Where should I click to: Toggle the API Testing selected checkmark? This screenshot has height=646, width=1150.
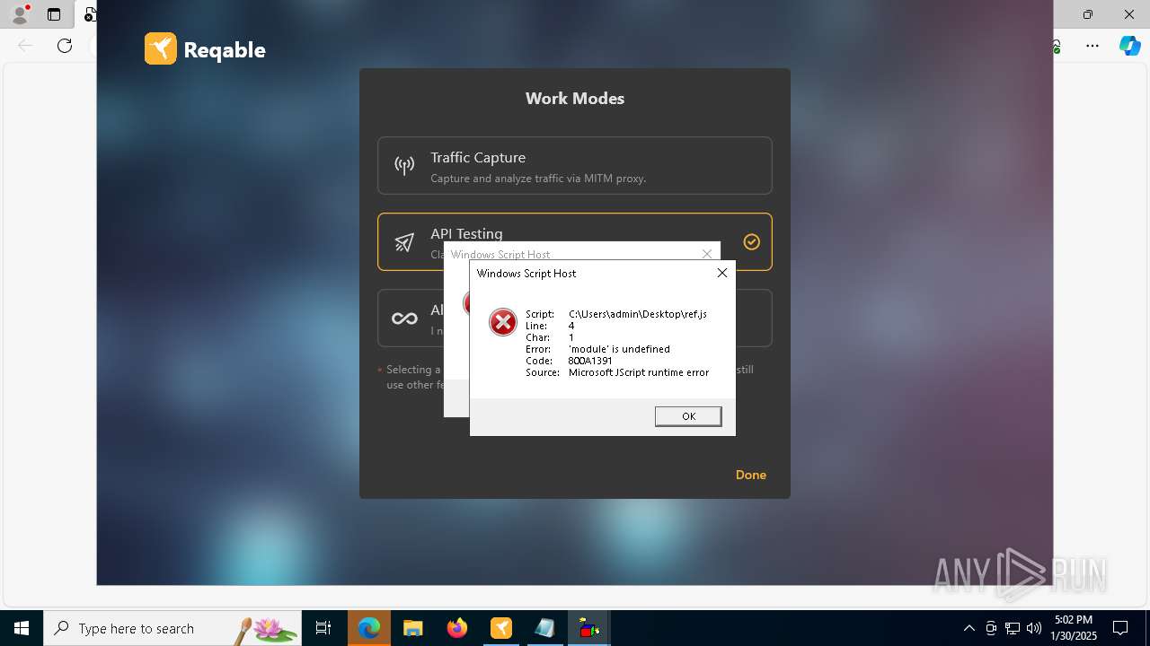click(x=752, y=241)
